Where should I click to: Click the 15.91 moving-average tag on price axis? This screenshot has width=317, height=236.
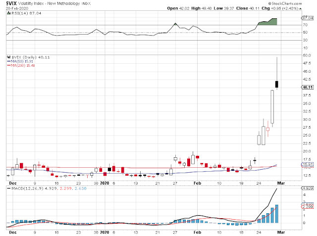pyautogui.click(x=308, y=164)
